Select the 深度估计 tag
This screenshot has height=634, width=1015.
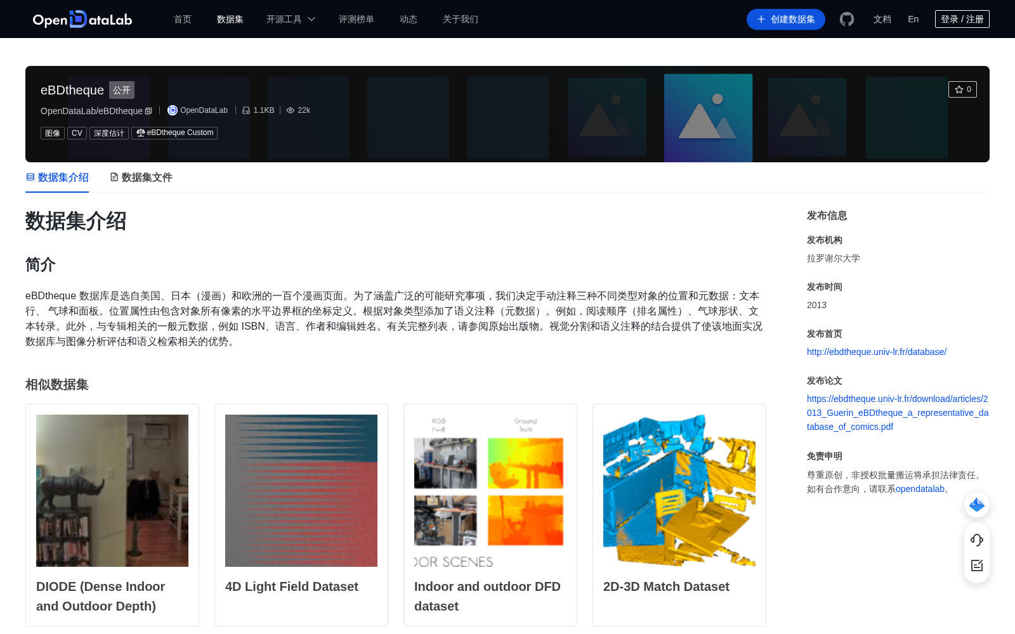(x=109, y=133)
